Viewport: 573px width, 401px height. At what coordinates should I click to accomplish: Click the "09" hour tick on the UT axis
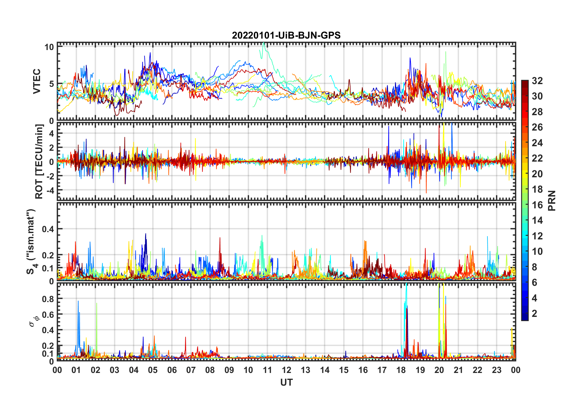click(229, 370)
